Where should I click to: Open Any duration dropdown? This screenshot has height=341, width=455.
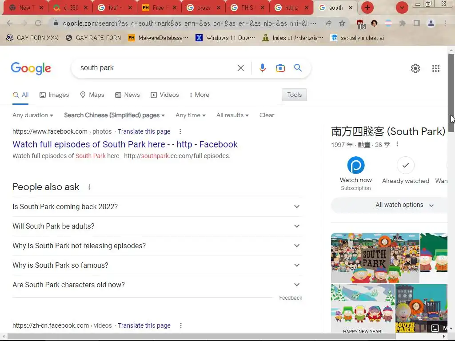point(33,115)
